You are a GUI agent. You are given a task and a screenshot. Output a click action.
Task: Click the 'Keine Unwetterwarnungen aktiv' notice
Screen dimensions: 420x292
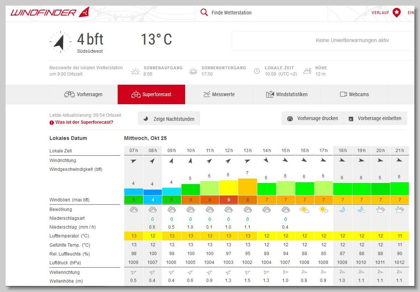point(352,40)
